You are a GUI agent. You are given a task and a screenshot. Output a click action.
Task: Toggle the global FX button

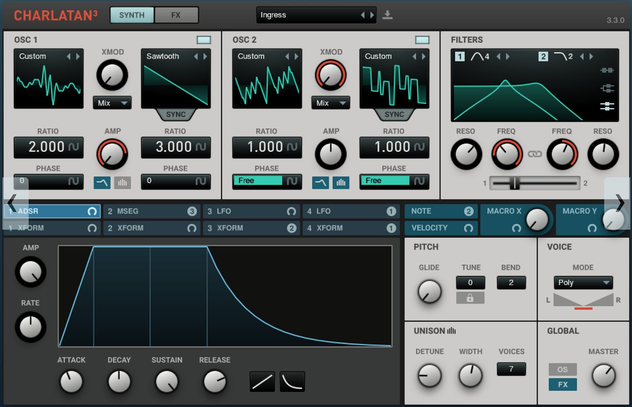click(x=563, y=384)
